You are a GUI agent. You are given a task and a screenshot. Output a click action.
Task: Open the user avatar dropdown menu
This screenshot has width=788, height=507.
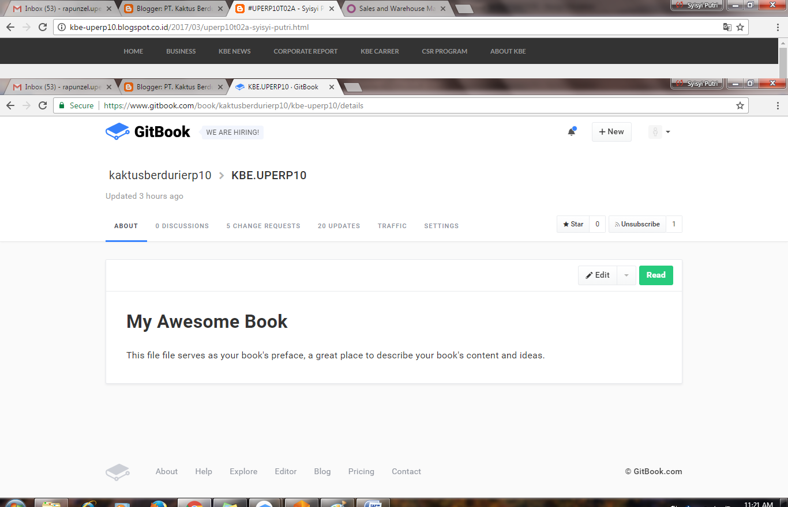659,132
